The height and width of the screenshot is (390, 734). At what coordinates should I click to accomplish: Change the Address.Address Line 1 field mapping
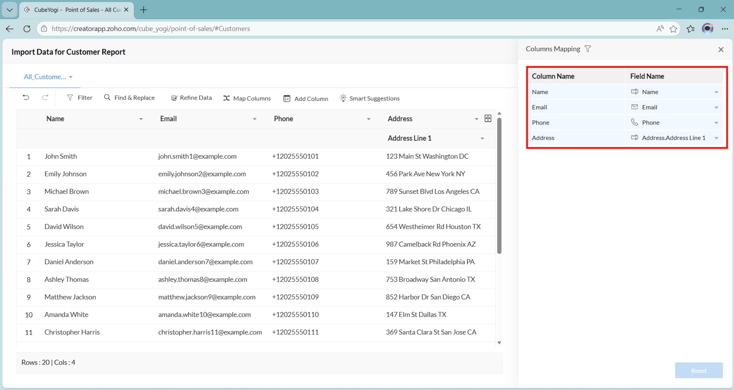point(716,138)
